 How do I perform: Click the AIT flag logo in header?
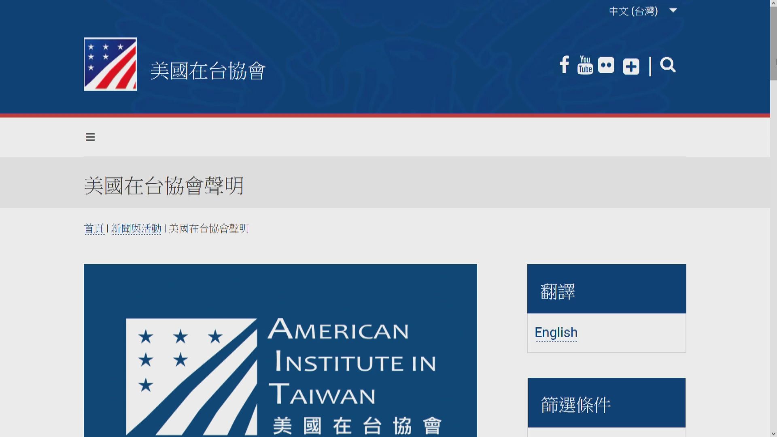click(110, 64)
